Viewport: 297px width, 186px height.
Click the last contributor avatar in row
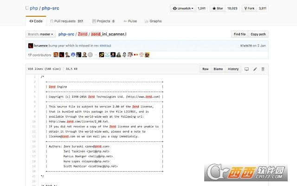(x=147, y=55)
